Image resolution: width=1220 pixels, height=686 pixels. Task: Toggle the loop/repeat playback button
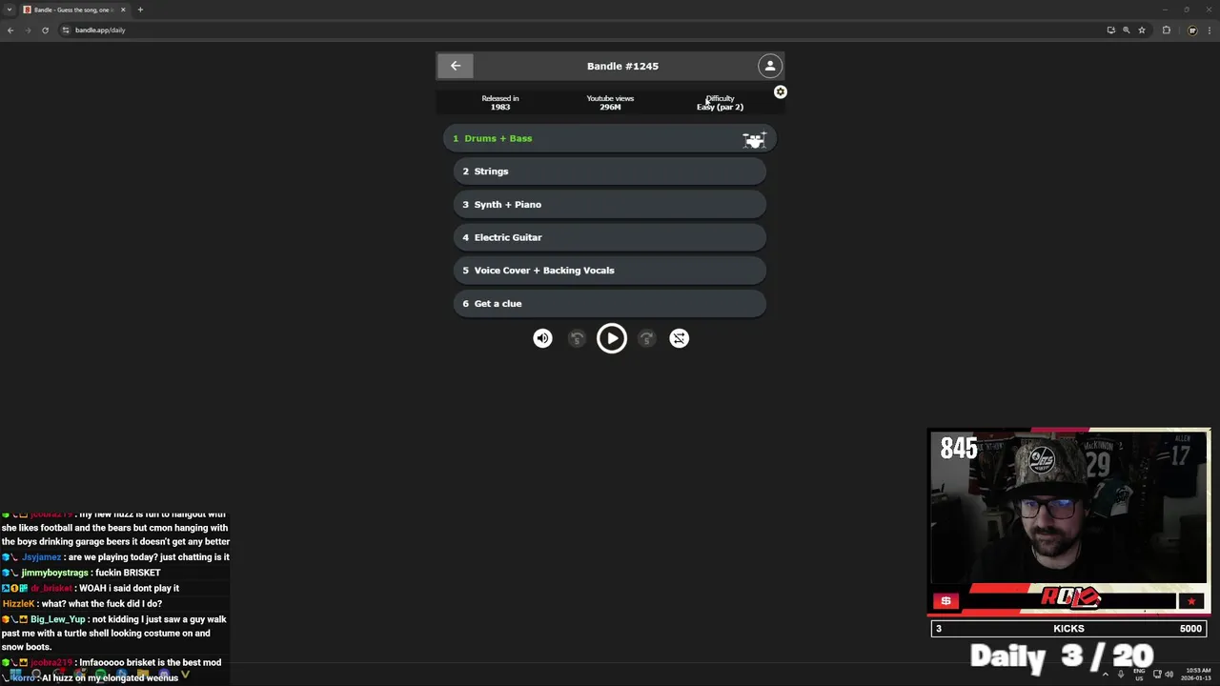click(679, 338)
